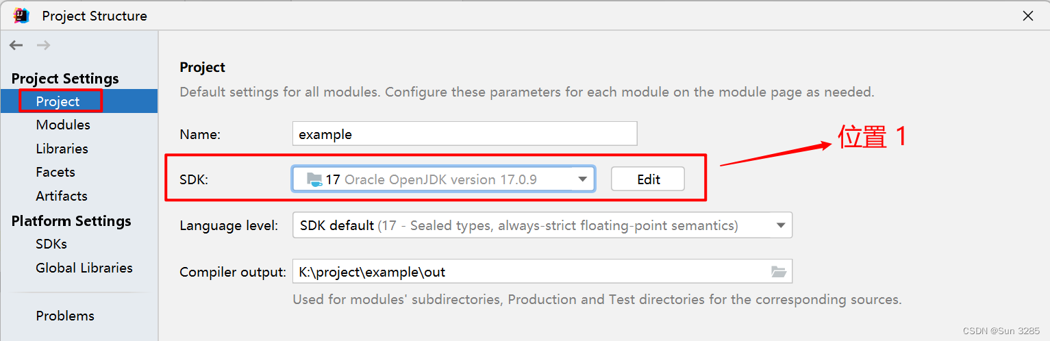Click the forward navigation arrow

pos(43,45)
